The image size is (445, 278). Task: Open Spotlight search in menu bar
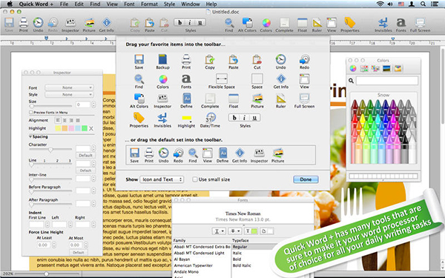[x=423, y=4]
